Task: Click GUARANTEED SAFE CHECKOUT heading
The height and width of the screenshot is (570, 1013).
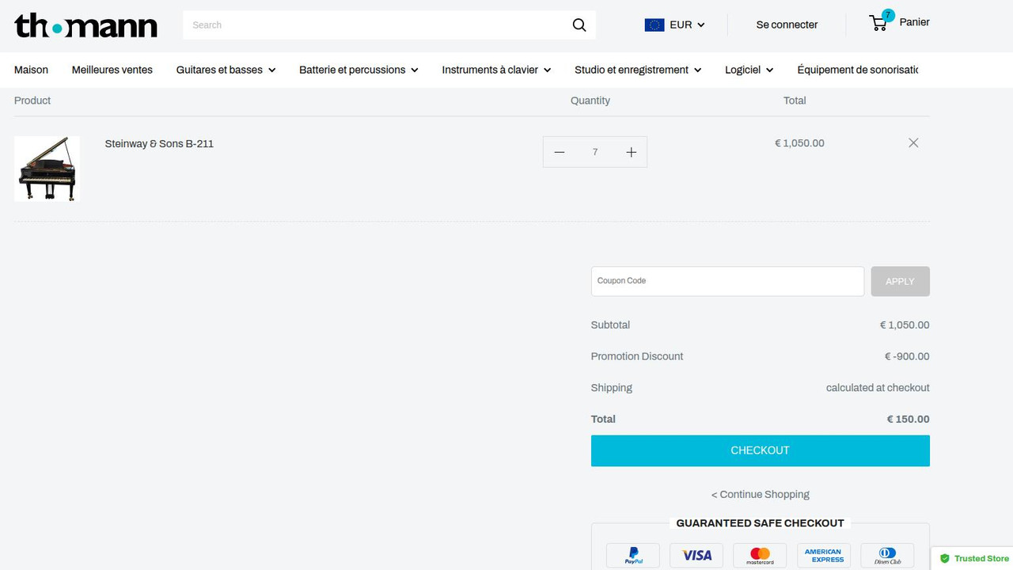Action: [x=760, y=522]
